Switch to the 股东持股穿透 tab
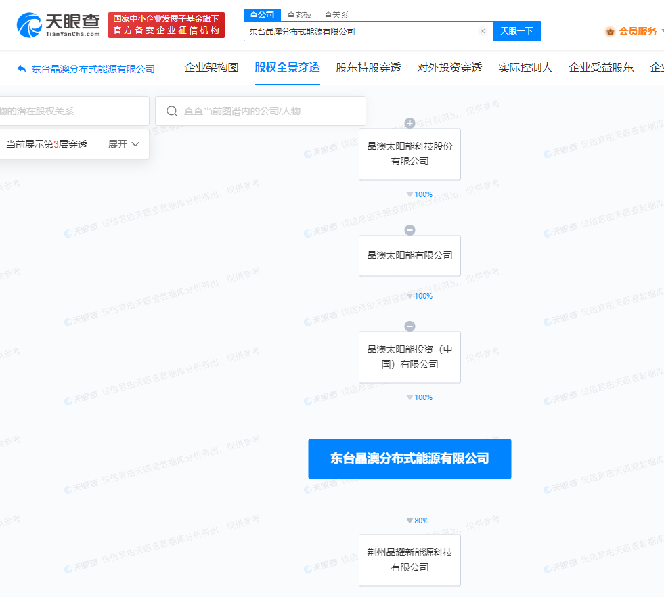Viewport: 664px width, 597px height. click(x=368, y=68)
